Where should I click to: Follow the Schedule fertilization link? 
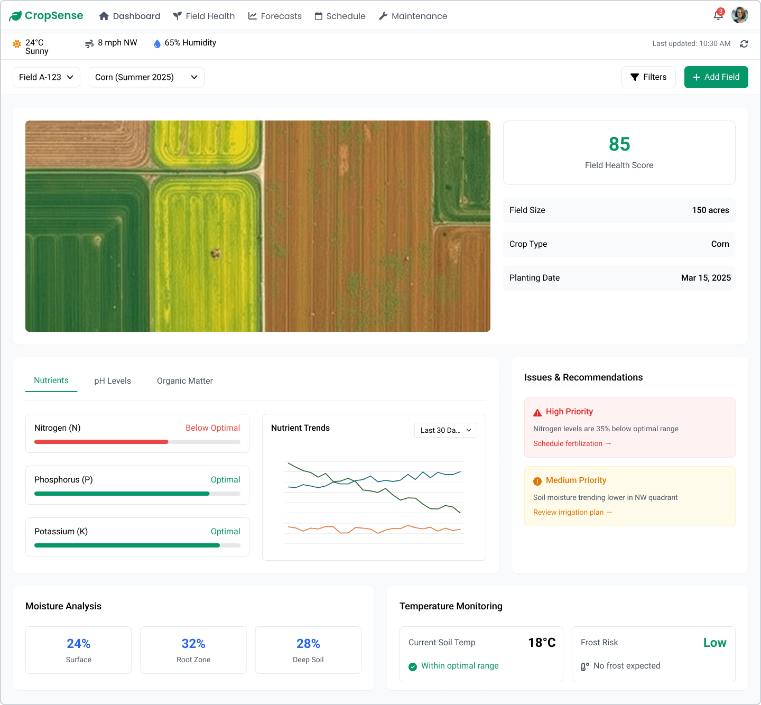[572, 443]
